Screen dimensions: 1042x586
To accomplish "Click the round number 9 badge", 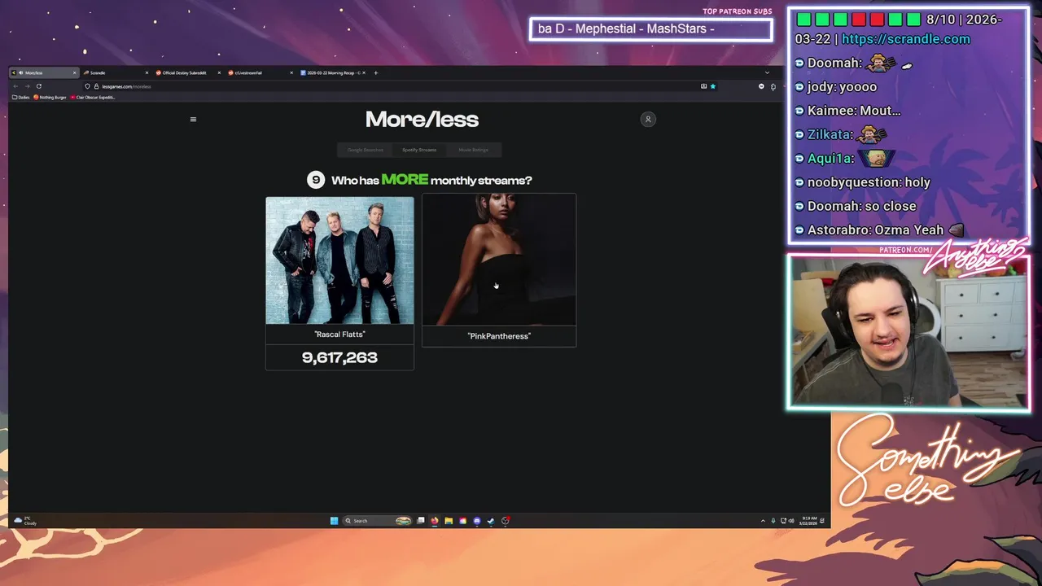I will click(x=316, y=180).
